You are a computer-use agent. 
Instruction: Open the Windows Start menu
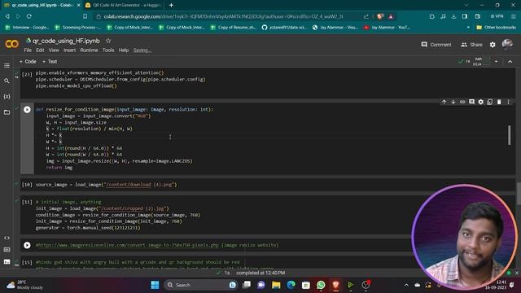pyautogui.click(x=155, y=285)
